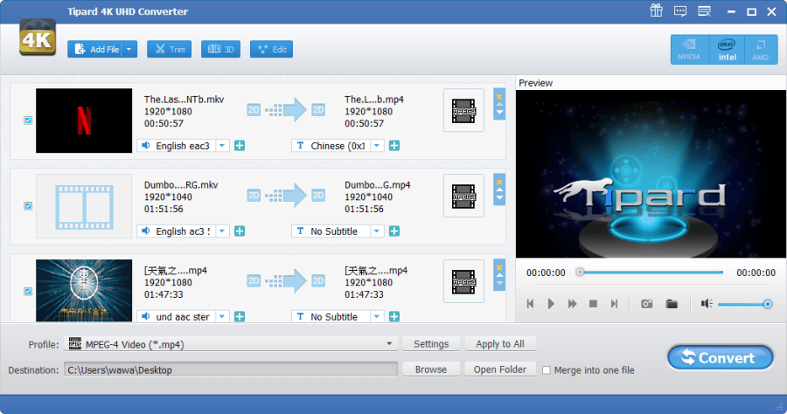Open MPEG4 format icon for Dumbo...G.mp4

point(463,196)
